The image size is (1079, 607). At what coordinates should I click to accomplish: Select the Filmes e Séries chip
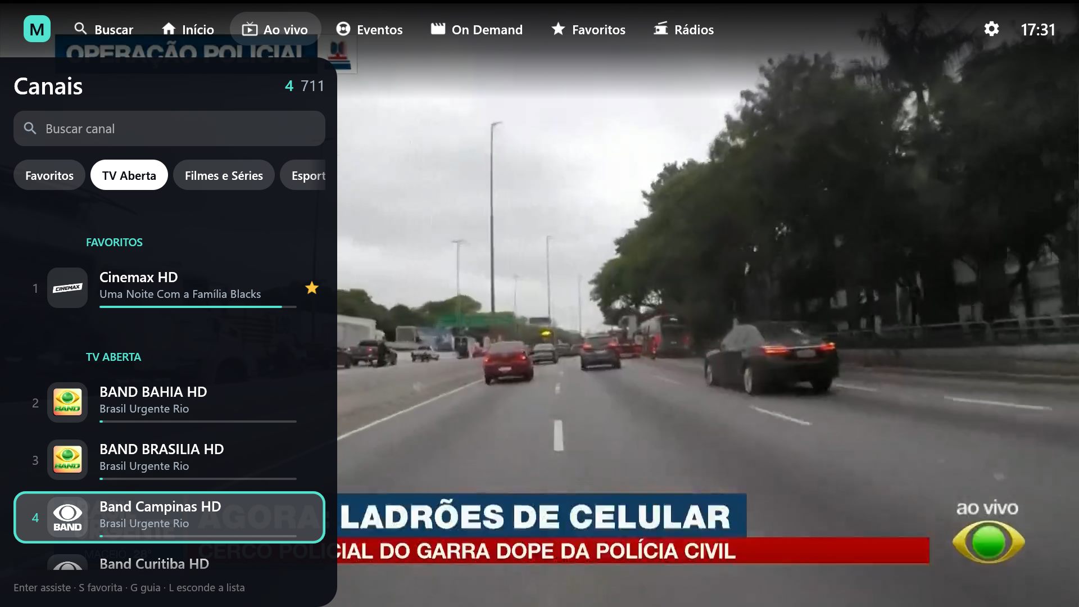click(224, 175)
